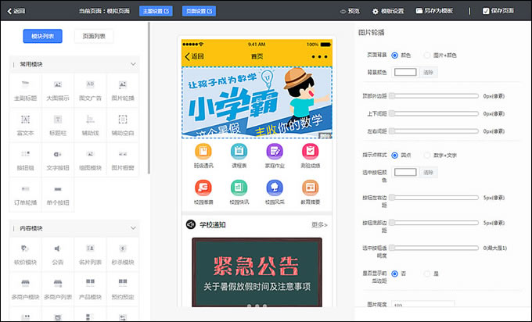Clear the selected button color with 清除
The height and width of the screenshot is (322, 532).
tap(429, 173)
